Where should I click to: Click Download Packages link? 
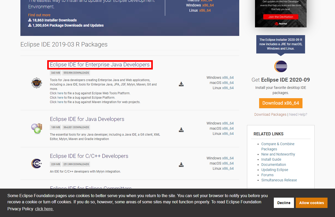(270, 114)
